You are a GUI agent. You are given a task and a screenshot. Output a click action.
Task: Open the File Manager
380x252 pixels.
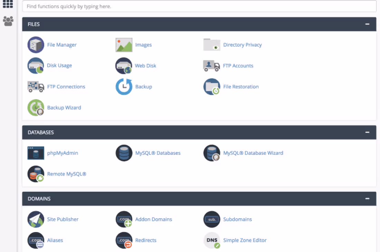pos(62,45)
